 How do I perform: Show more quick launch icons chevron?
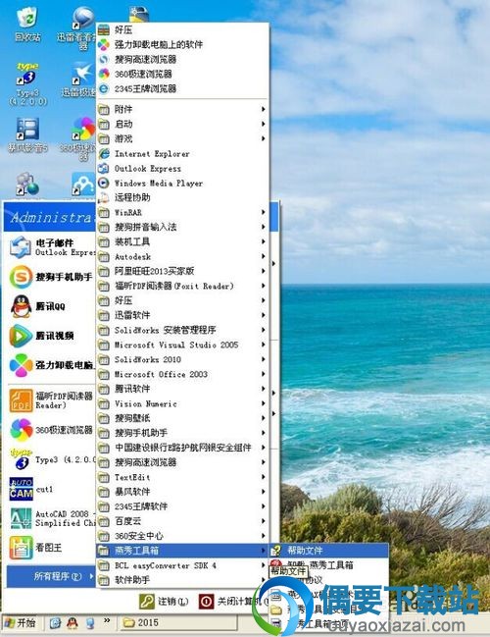click(x=107, y=620)
